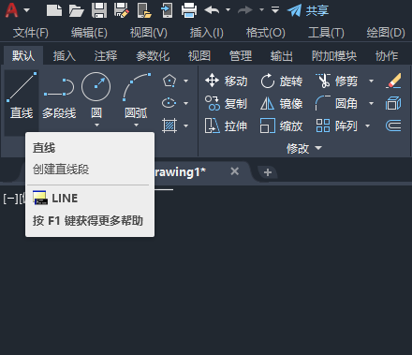Select the 多段线 polyline tool
The height and width of the screenshot is (355, 412).
pyautogui.click(x=59, y=99)
